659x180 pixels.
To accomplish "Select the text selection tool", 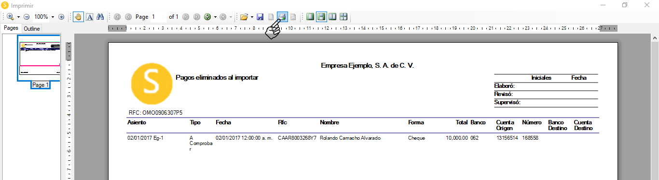I will tap(90, 17).
